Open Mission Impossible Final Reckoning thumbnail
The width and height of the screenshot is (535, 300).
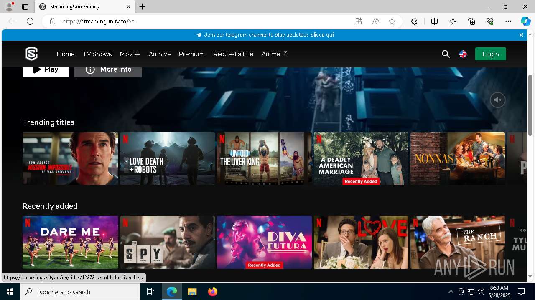[70, 158]
